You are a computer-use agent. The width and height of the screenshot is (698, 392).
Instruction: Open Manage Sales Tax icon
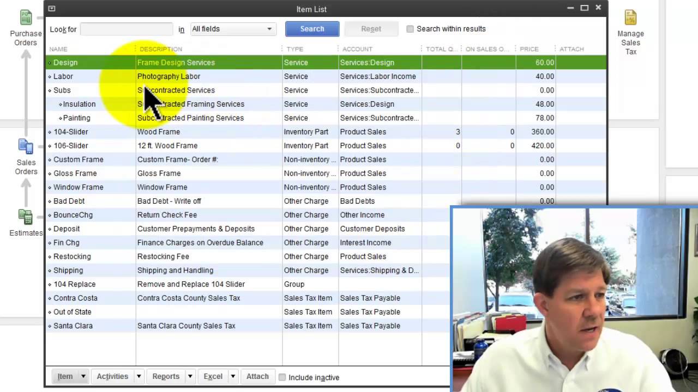pos(630,17)
